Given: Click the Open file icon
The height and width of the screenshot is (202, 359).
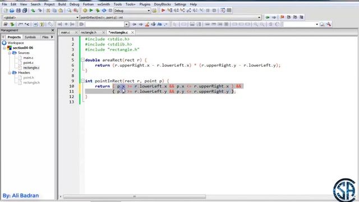Looking at the screenshot, I should click(x=12, y=11).
